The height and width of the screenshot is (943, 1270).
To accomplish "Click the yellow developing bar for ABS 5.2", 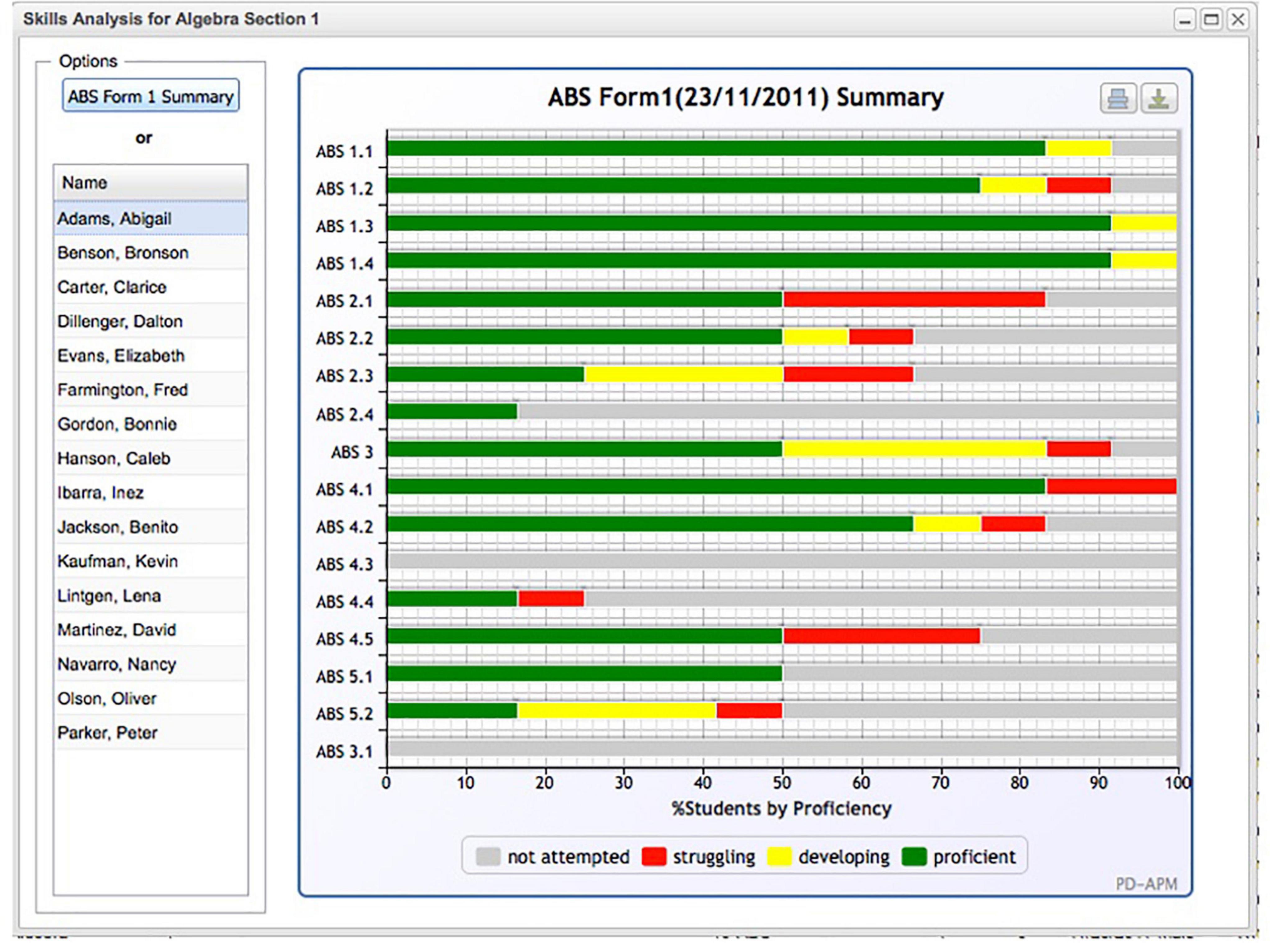I will tap(617, 710).
